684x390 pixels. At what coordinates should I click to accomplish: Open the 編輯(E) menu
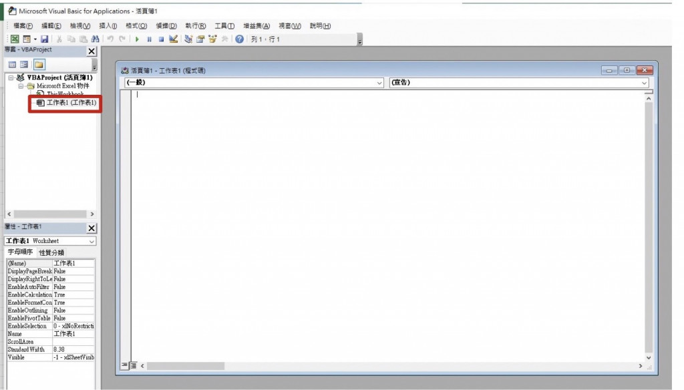pos(51,26)
